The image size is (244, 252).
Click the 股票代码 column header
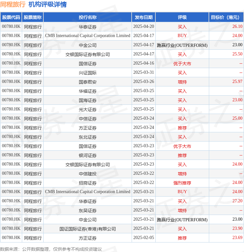pyautogui.click(x=11, y=17)
